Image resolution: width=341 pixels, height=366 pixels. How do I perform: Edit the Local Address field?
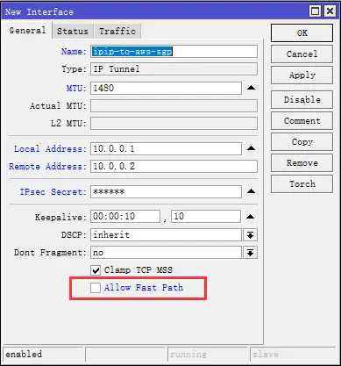pyautogui.click(x=166, y=148)
